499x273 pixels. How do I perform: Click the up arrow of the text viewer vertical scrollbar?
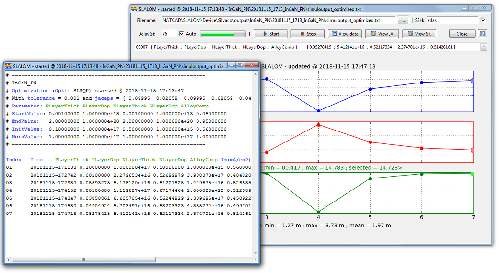255,74
